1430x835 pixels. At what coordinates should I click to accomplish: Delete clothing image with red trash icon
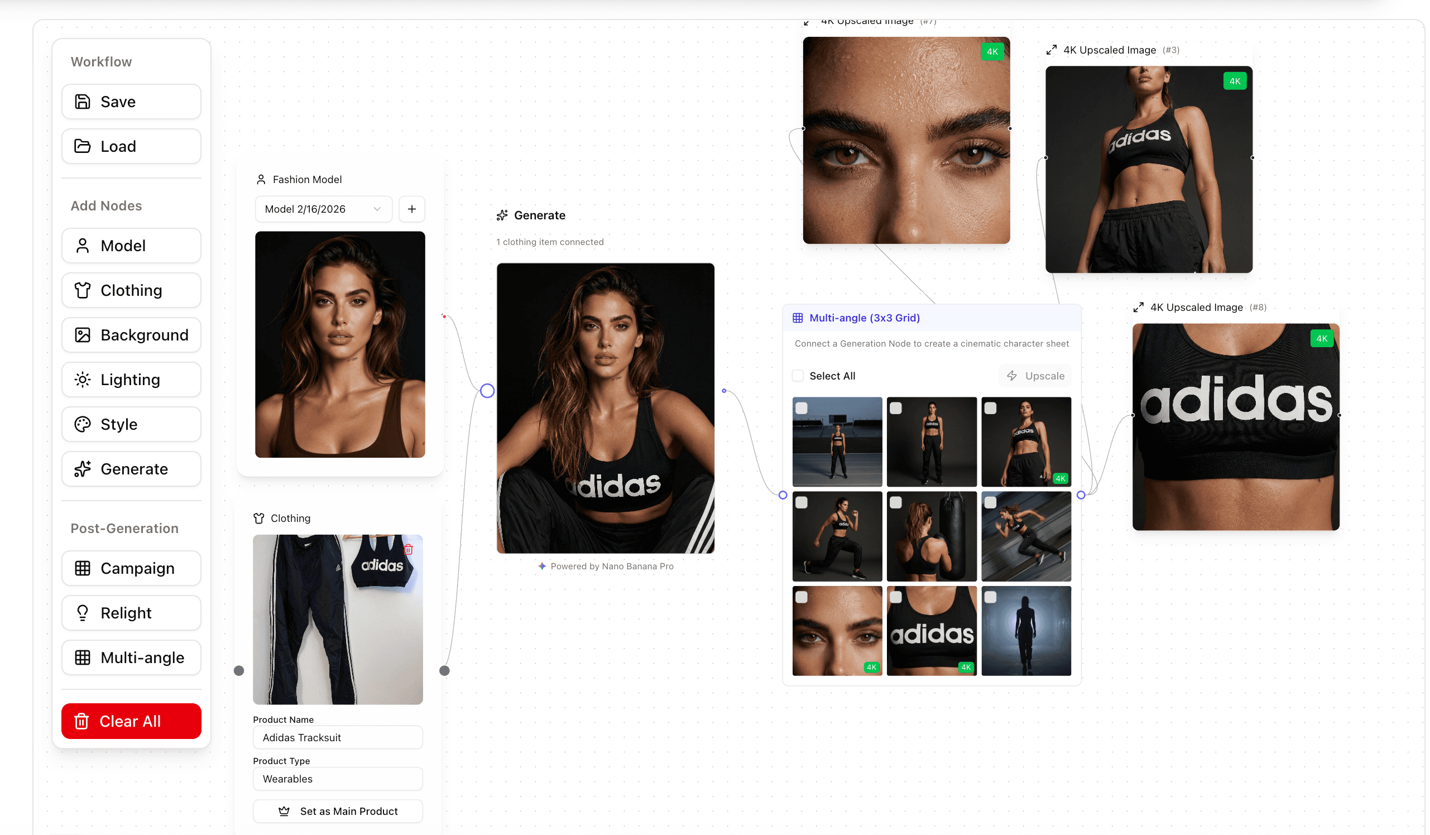coord(409,549)
